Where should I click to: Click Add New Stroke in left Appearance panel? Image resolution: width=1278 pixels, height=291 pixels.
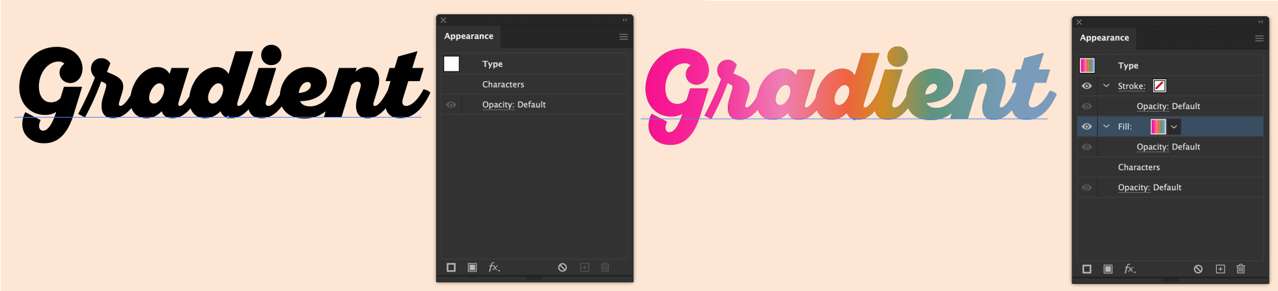(451, 268)
